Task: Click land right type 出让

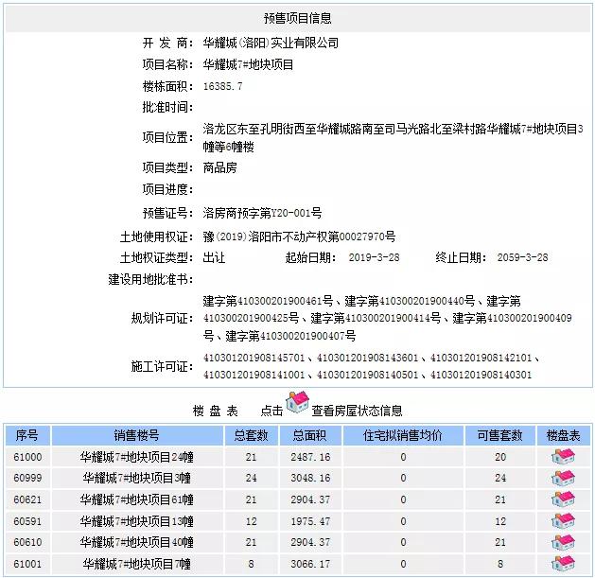Action: [x=214, y=257]
